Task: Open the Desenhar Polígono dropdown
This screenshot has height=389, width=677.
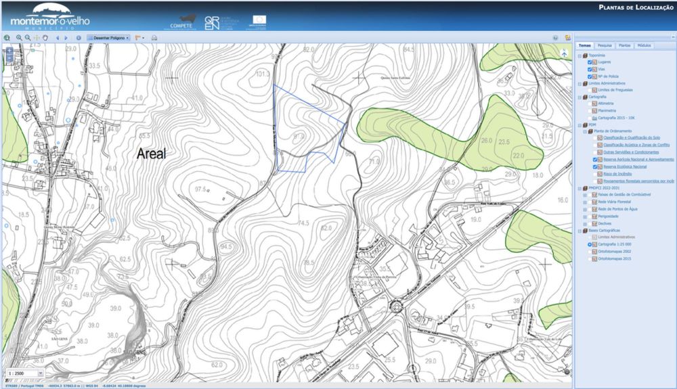Action: point(108,38)
